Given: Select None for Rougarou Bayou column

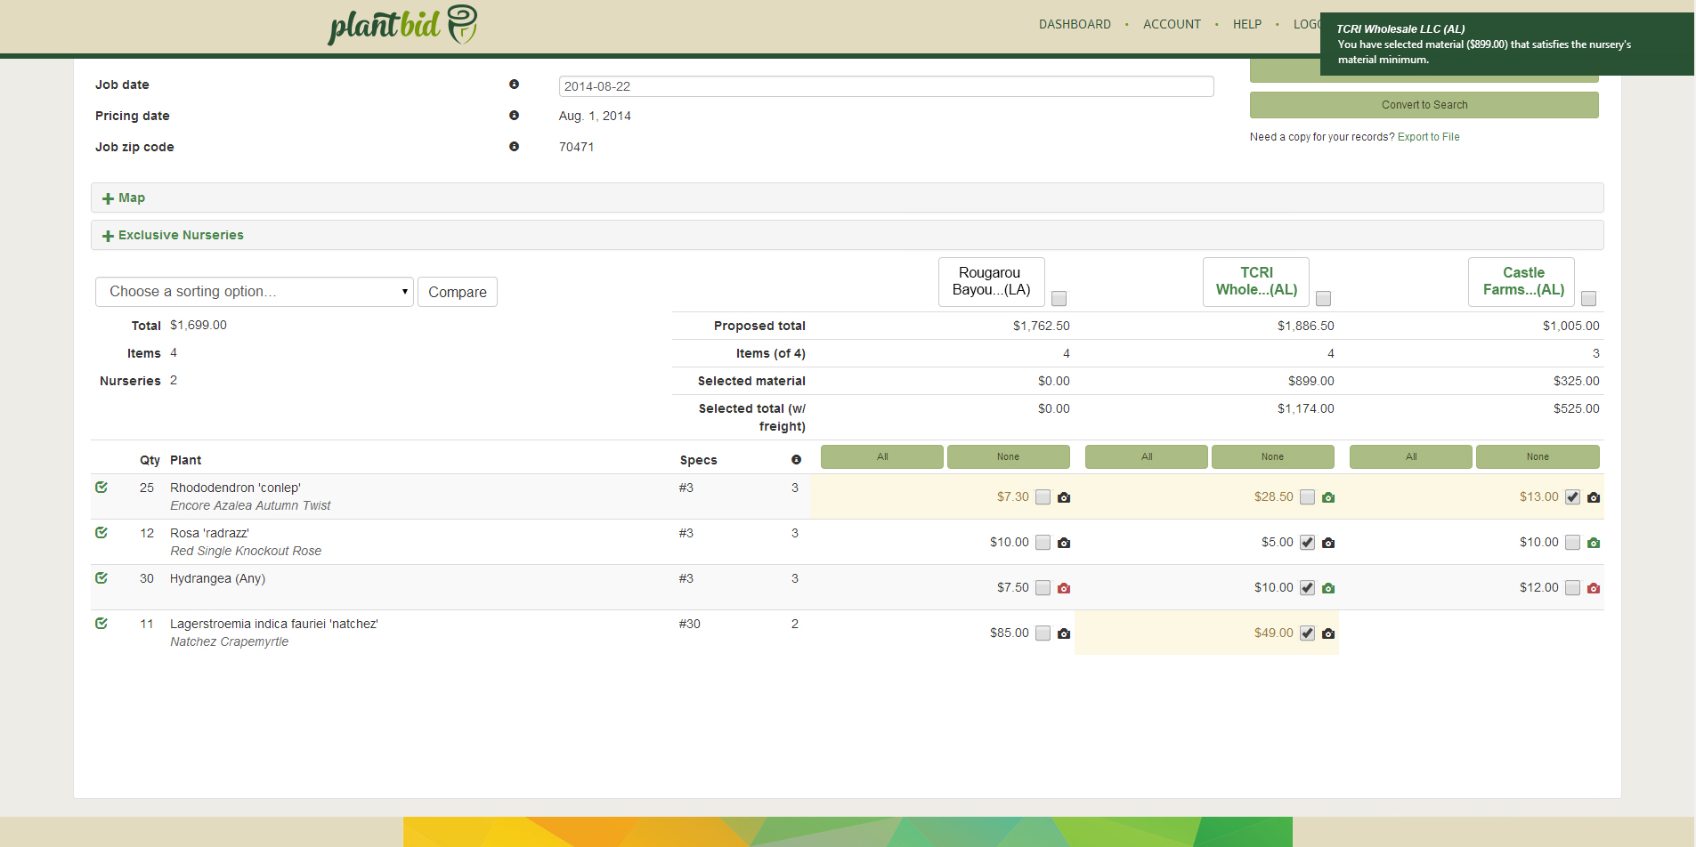Looking at the screenshot, I should click(x=1009, y=456).
